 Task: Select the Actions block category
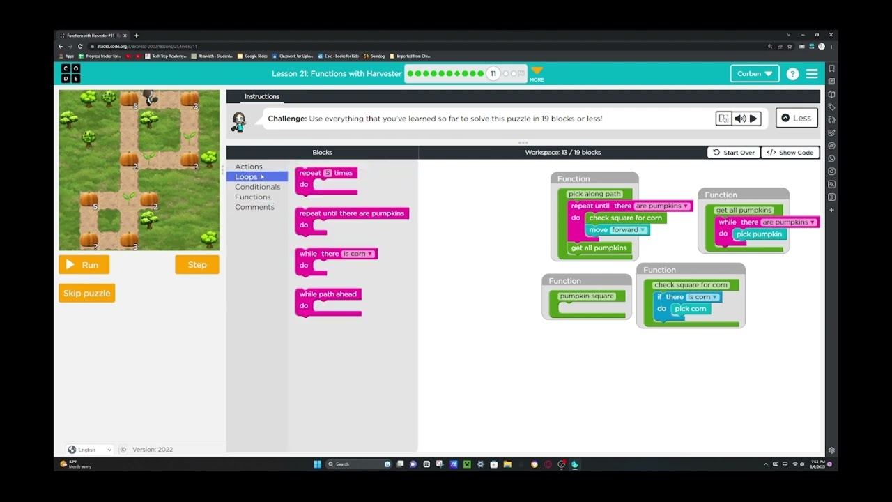[x=249, y=167]
